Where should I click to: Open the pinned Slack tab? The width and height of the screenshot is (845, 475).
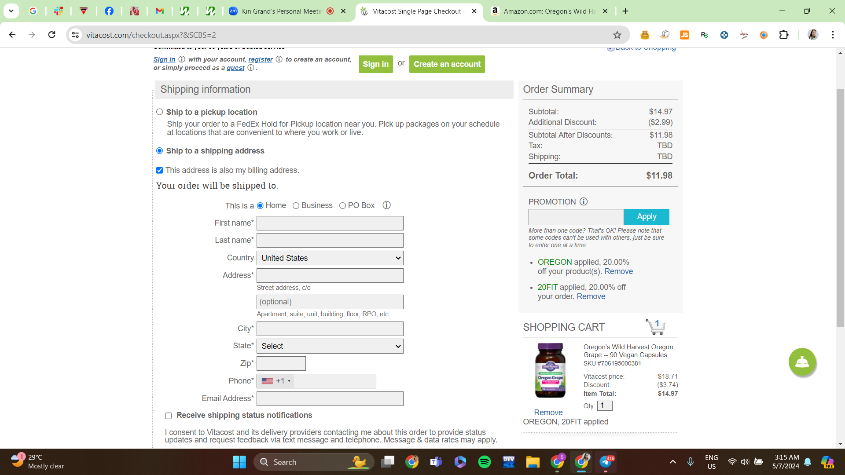pyautogui.click(x=58, y=11)
